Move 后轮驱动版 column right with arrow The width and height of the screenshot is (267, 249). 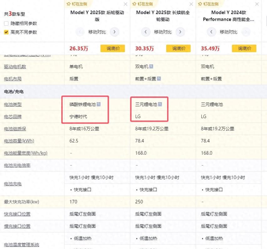click(115, 32)
